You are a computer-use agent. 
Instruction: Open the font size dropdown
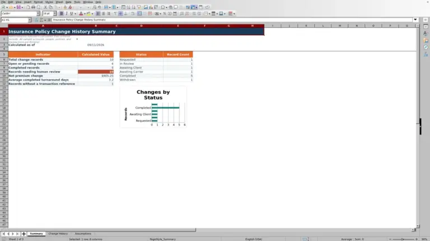point(54,13)
